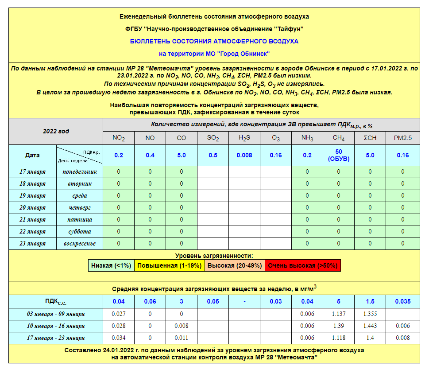
Task: Select the yellow Повышенная (1-19%) legend cell
Action: pyautogui.click(x=169, y=266)
